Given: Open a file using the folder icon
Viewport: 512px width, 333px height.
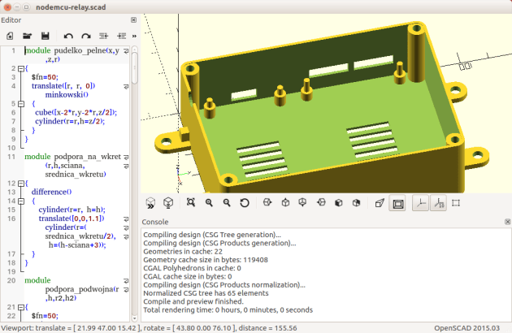Looking at the screenshot, I should pyautogui.click(x=28, y=36).
